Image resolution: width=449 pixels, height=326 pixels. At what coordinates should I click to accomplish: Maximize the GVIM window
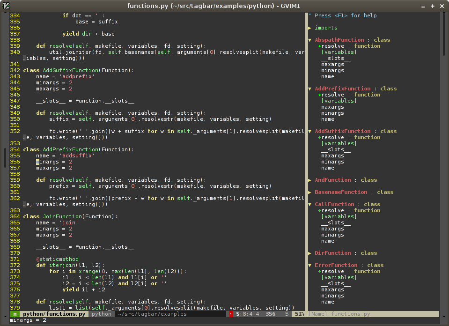coord(434,5)
